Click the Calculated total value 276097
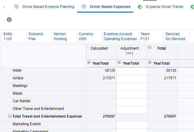Screen dimensions: 194x132 [109, 116]
